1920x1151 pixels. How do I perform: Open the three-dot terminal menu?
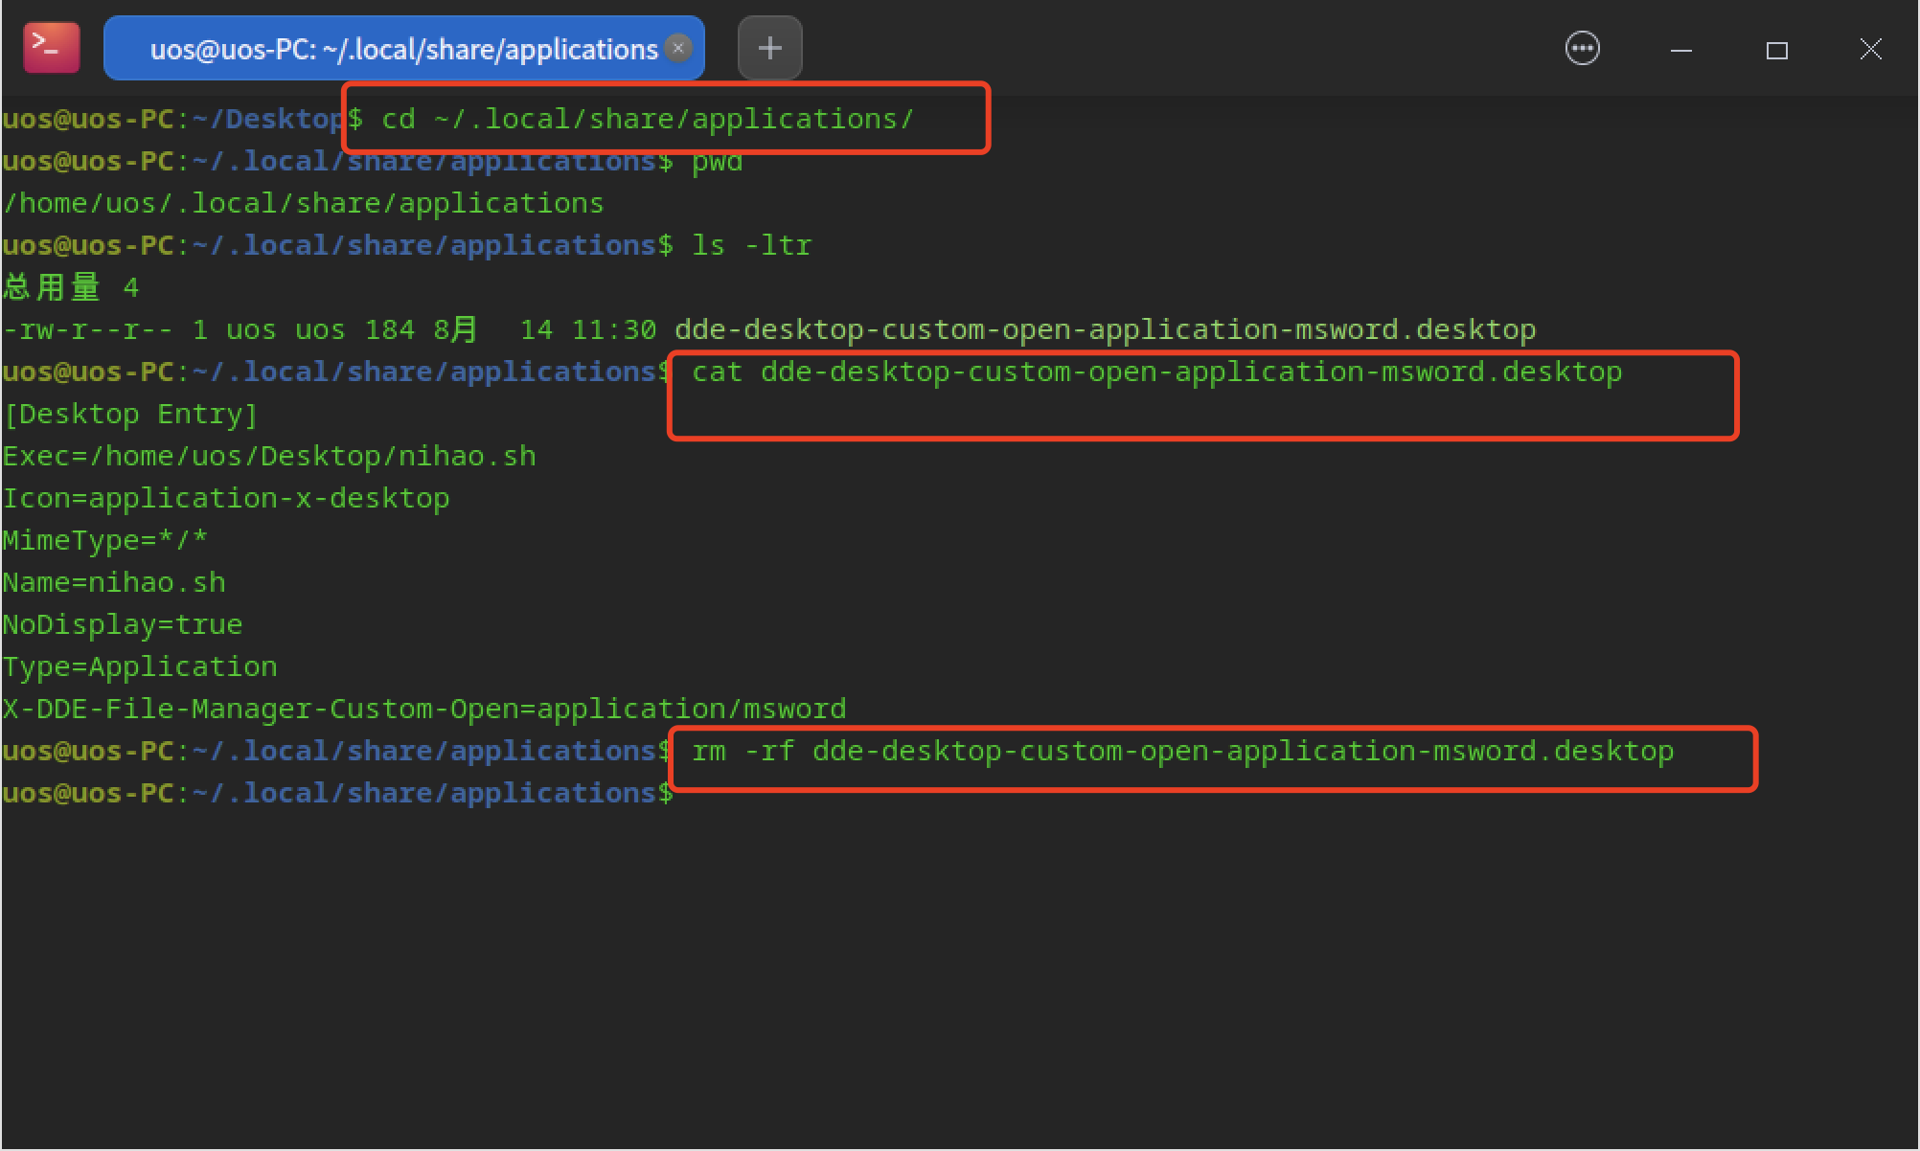click(x=1582, y=48)
